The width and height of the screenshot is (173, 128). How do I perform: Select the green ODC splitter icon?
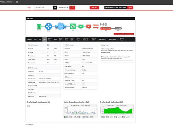click(x=81, y=26)
